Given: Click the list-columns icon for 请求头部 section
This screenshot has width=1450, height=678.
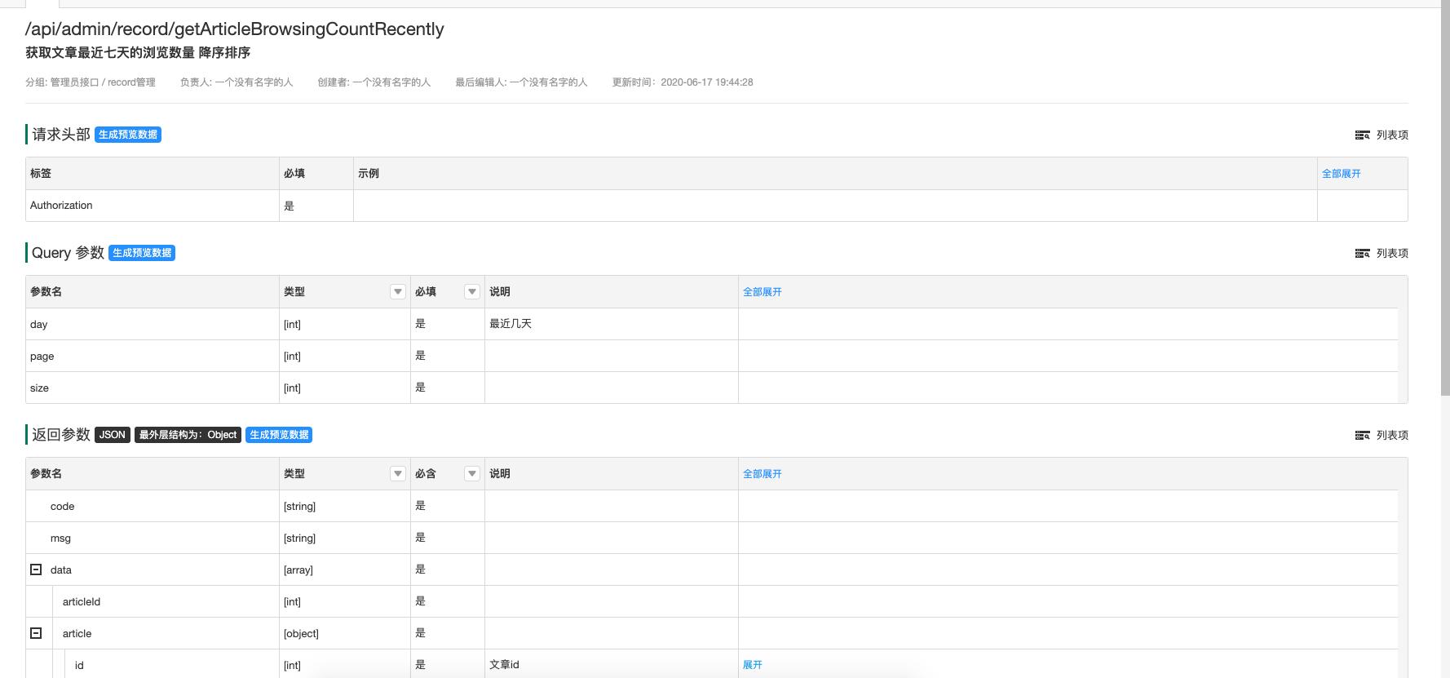Looking at the screenshot, I should (x=1362, y=135).
